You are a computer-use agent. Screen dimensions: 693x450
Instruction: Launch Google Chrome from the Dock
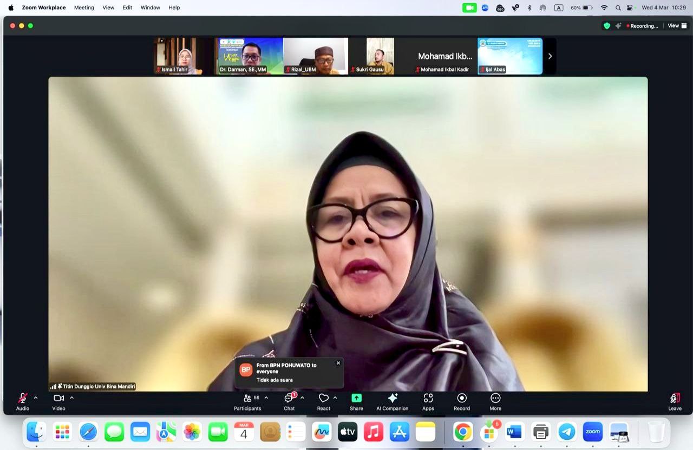pos(464,432)
